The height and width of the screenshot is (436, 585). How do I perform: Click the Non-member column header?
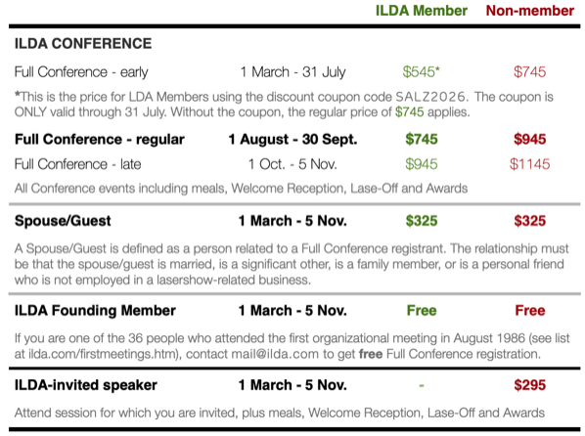click(530, 11)
